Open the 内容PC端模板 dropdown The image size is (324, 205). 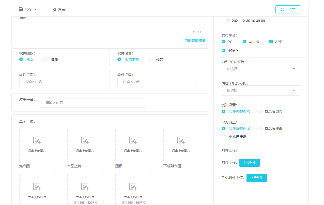(261, 69)
